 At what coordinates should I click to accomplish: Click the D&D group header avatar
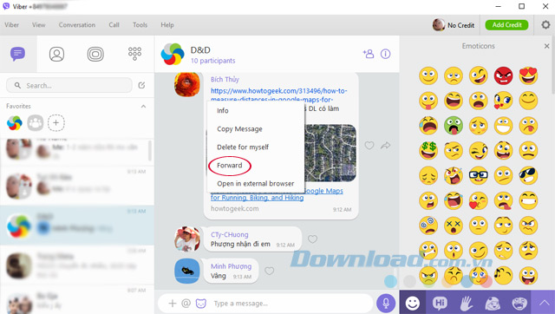(x=173, y=54)
